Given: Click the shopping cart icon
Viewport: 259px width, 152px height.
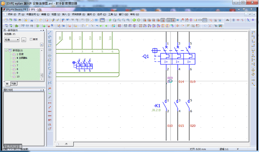Looking at the screenshot, I should tap(216, 26).
